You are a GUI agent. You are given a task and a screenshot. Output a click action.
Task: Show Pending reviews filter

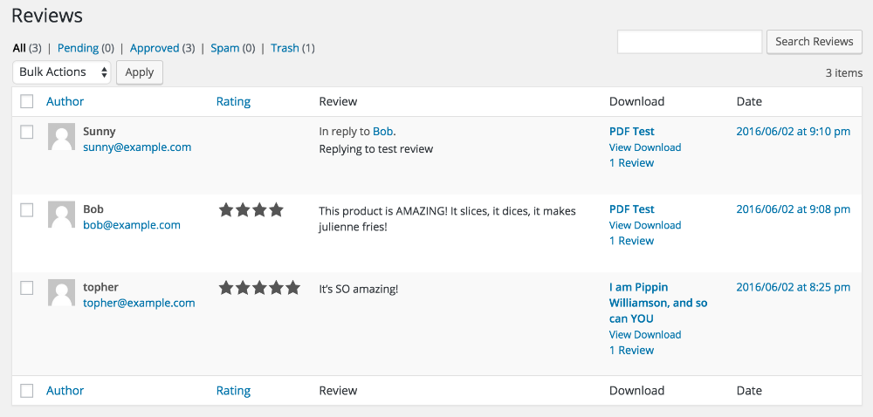pyautogui.click(x=78, y=48)
